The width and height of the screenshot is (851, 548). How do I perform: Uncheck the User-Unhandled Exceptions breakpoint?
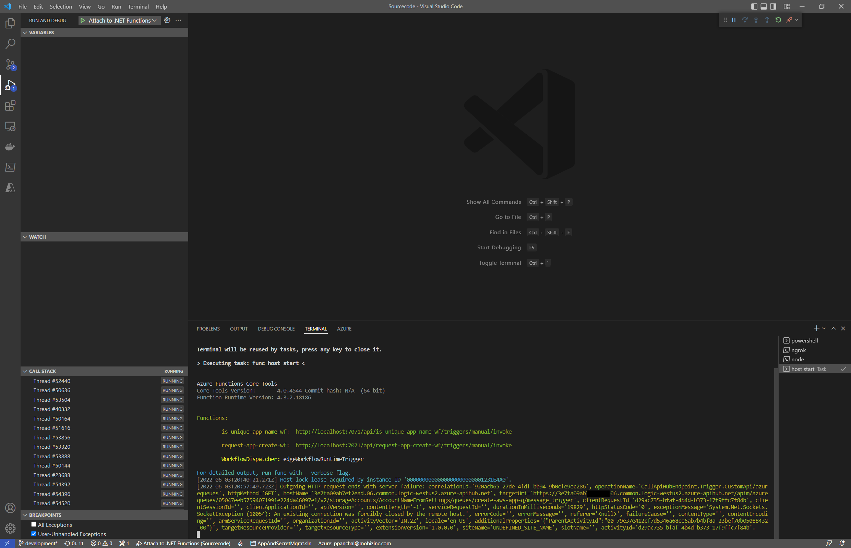[x=34, y=533]
